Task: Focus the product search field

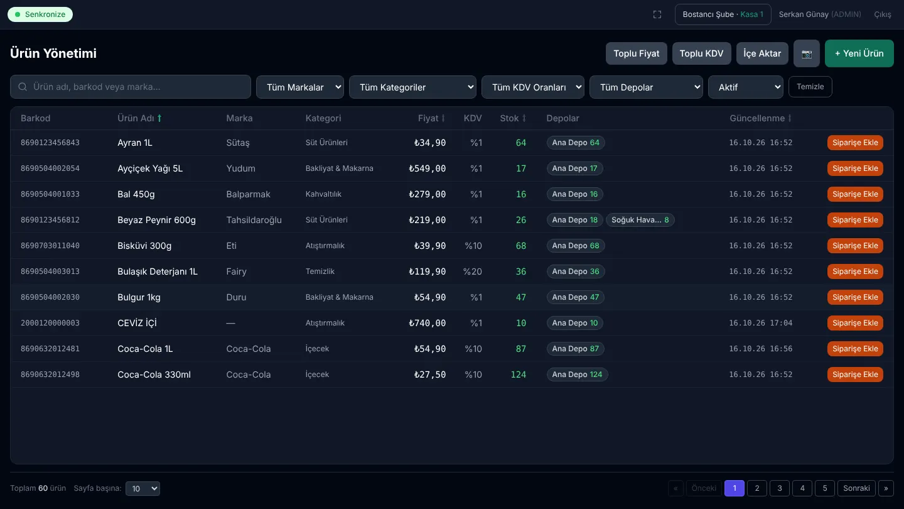Action: click(x=131, y=87)
